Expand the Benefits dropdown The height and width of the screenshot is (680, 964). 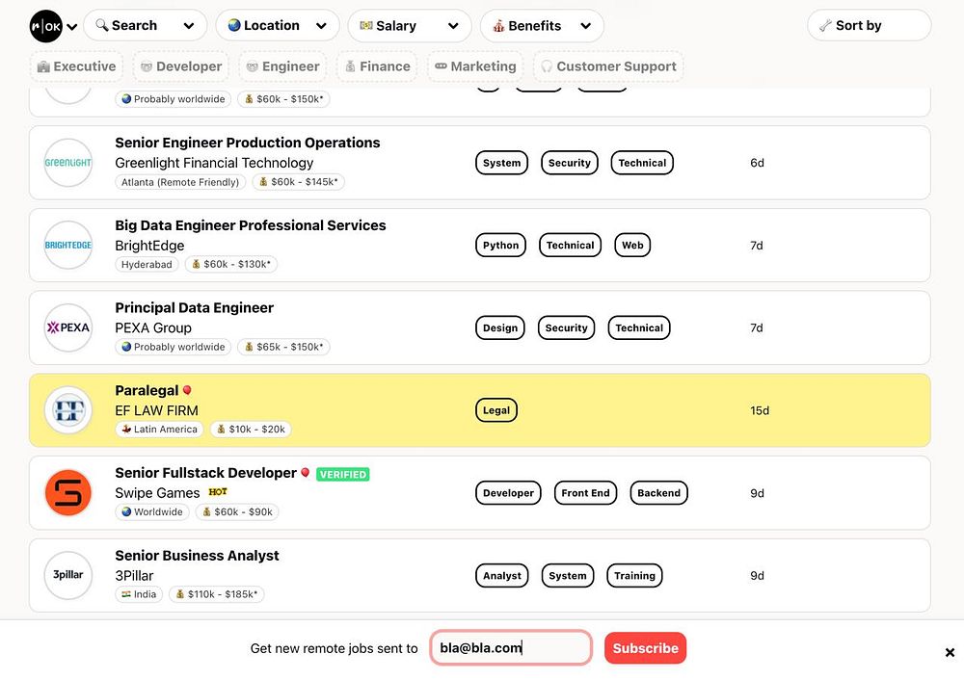[x=541, y=26]
